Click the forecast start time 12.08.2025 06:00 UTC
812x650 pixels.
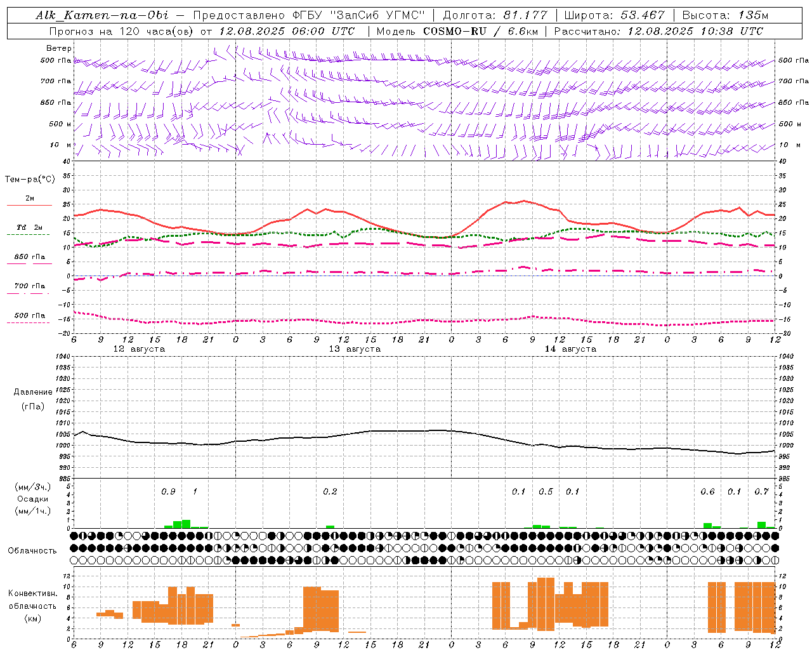287,31
